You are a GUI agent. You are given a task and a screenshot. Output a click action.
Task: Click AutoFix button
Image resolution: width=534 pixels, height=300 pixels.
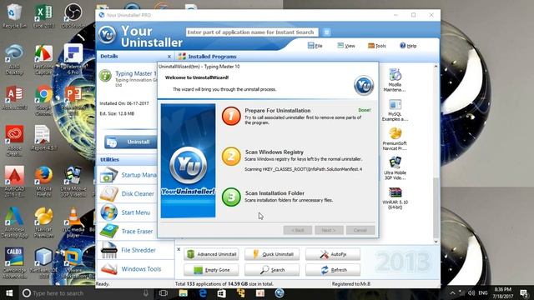tap(333, 254)
